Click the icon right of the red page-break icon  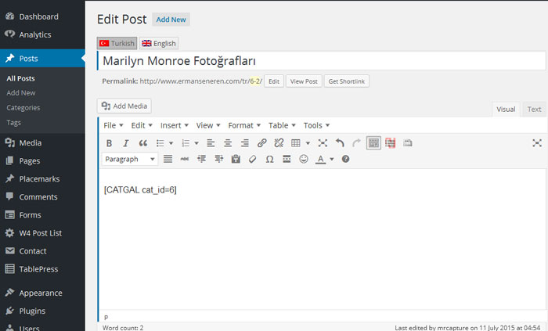[x=408, y=143]
